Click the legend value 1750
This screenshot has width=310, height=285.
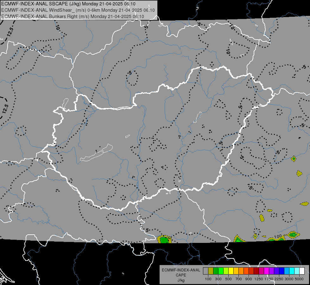click(269, 279)
